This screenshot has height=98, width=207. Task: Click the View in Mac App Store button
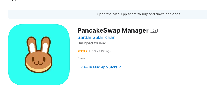pos(101,67)
